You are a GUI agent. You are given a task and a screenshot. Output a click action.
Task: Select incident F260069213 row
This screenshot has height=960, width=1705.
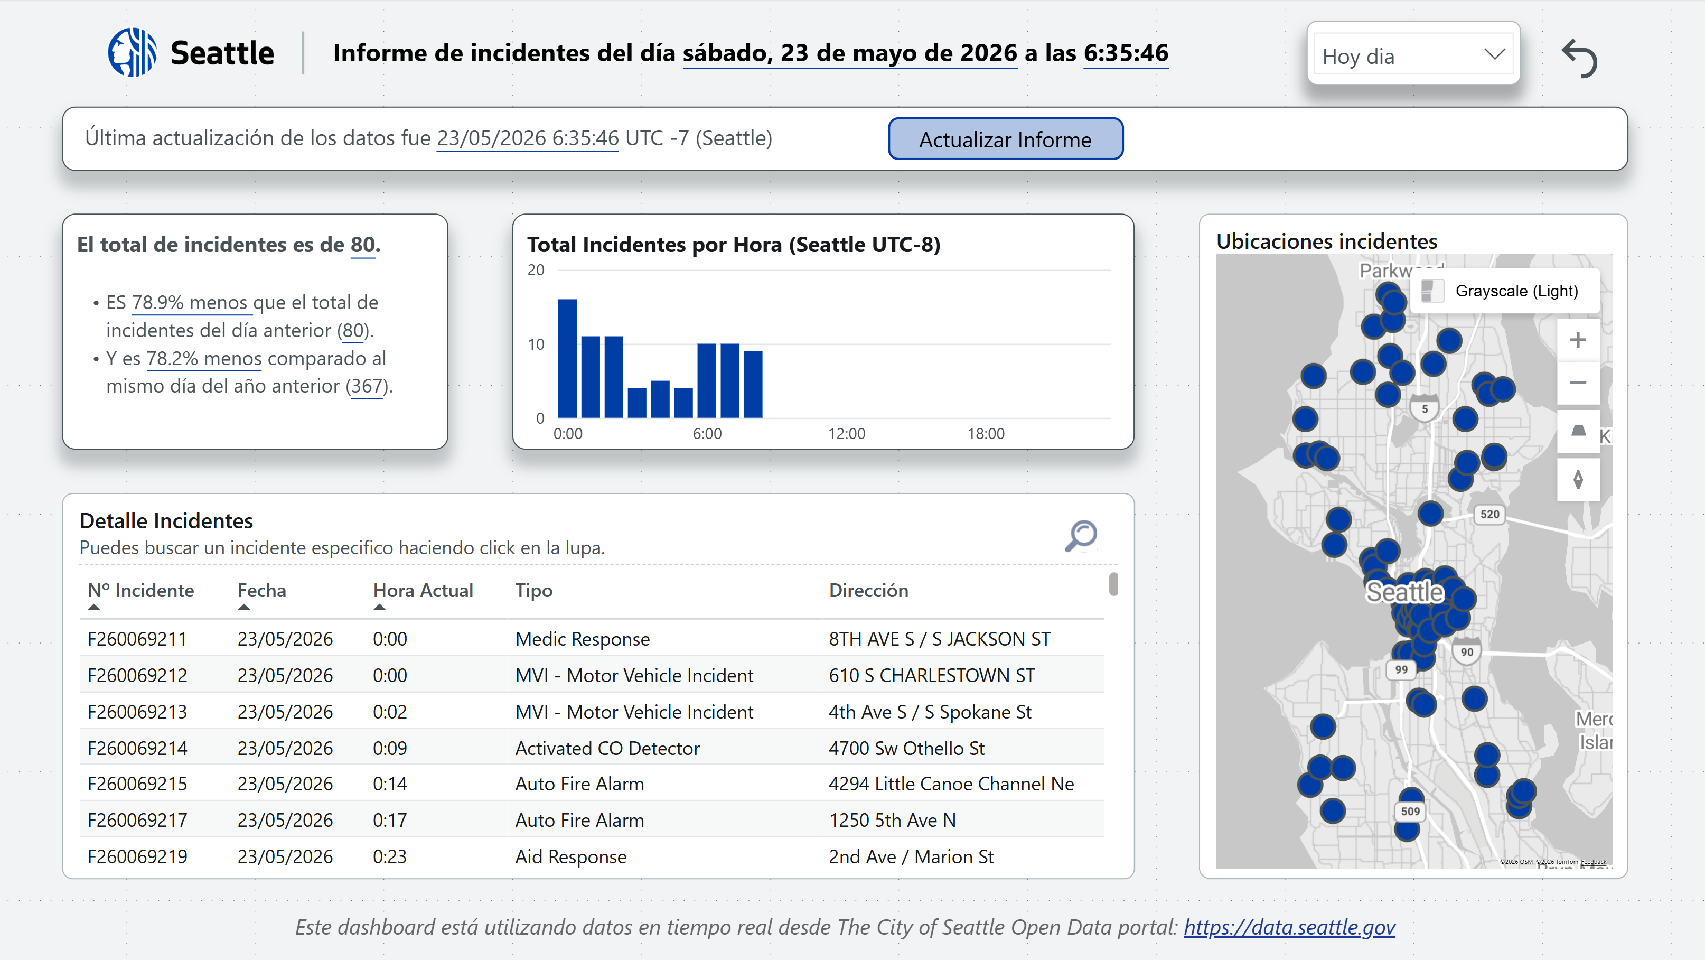coord(592,712)
